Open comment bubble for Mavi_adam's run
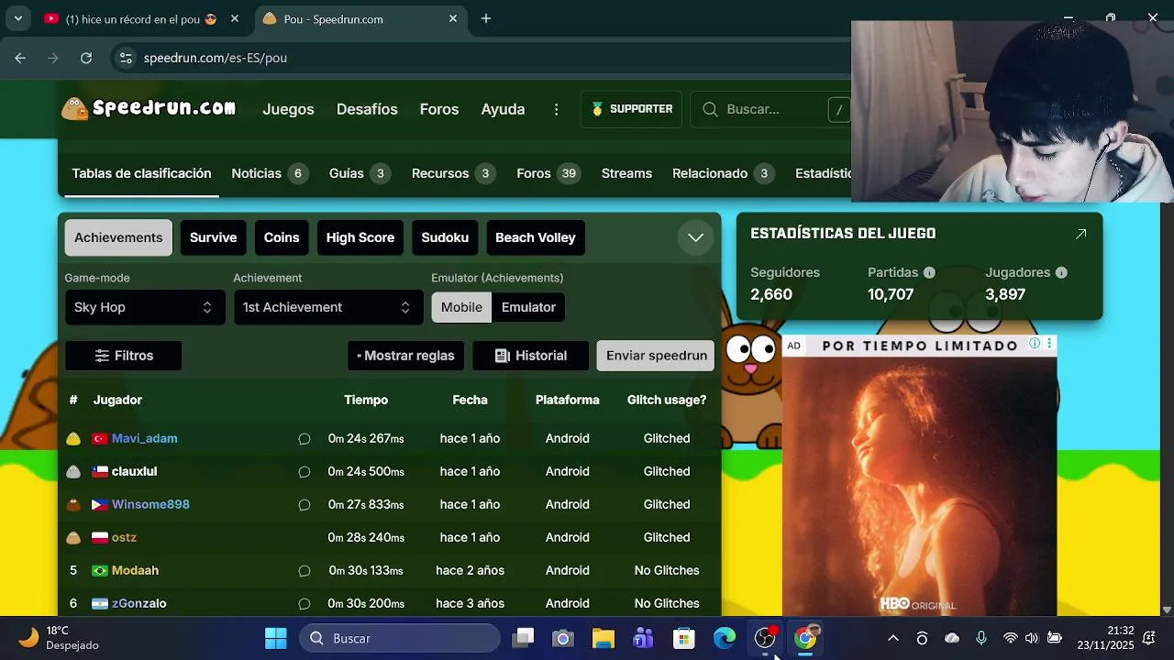Viewport: 1174px width, 660px height. (x=305, y=439)
